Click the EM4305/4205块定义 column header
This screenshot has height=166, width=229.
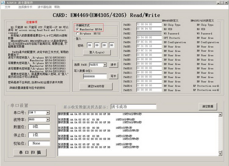click(x=202, y=20)
